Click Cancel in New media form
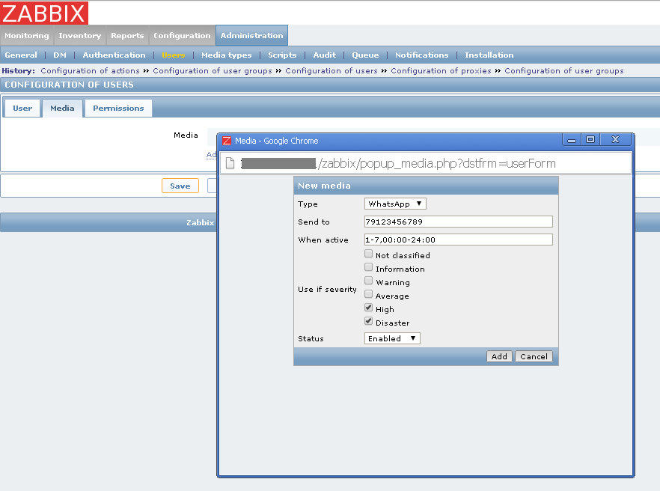This screenshot has height=491, width=660. (534, 356)
